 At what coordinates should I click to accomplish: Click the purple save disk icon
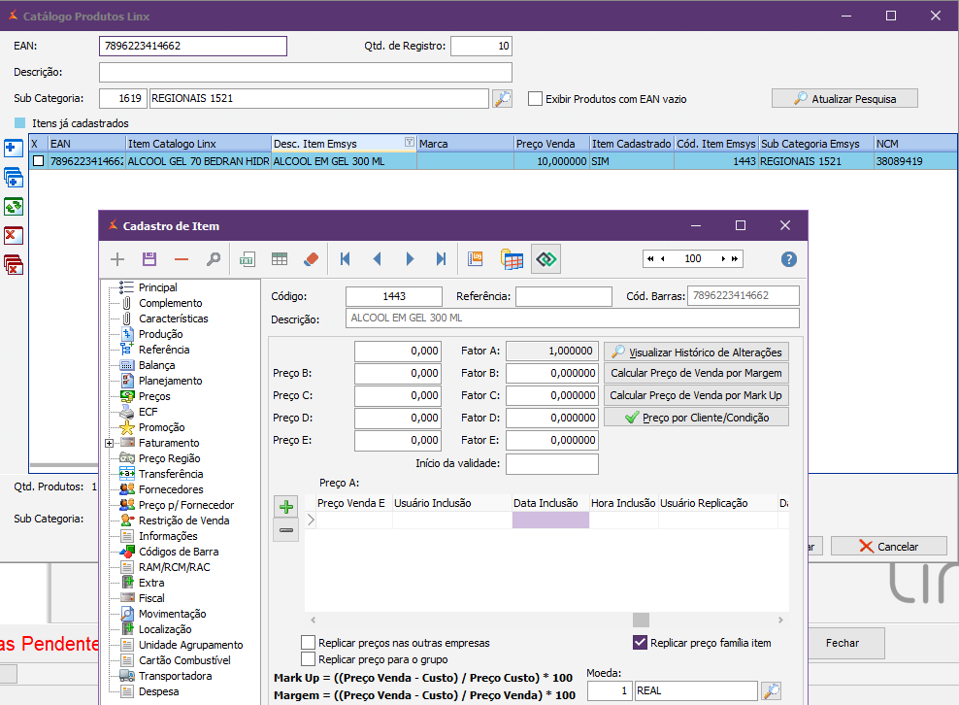click(149, 259)
